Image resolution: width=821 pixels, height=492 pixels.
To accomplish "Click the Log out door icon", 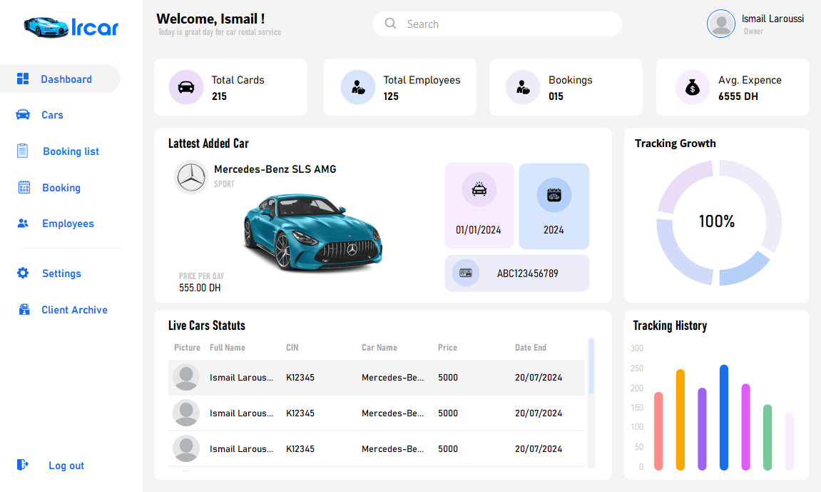I will [23, 465].
